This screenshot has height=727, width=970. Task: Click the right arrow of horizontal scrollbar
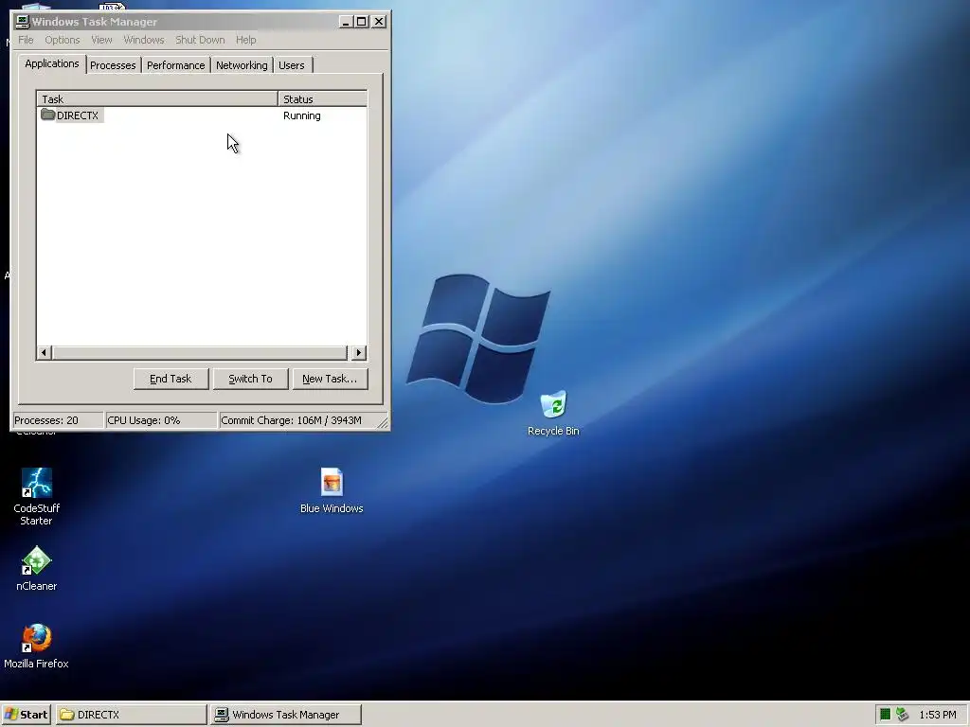coord(359,353)
